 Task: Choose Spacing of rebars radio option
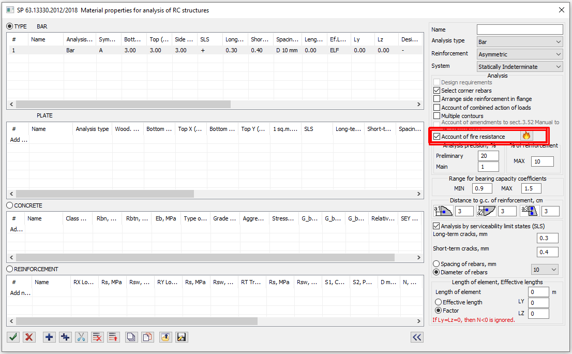click(436, 264)
